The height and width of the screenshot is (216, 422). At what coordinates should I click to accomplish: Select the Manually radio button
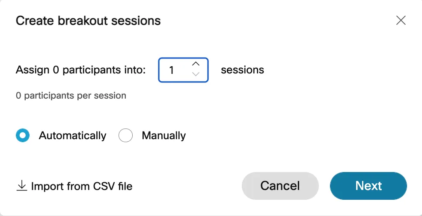coord(125,136)
